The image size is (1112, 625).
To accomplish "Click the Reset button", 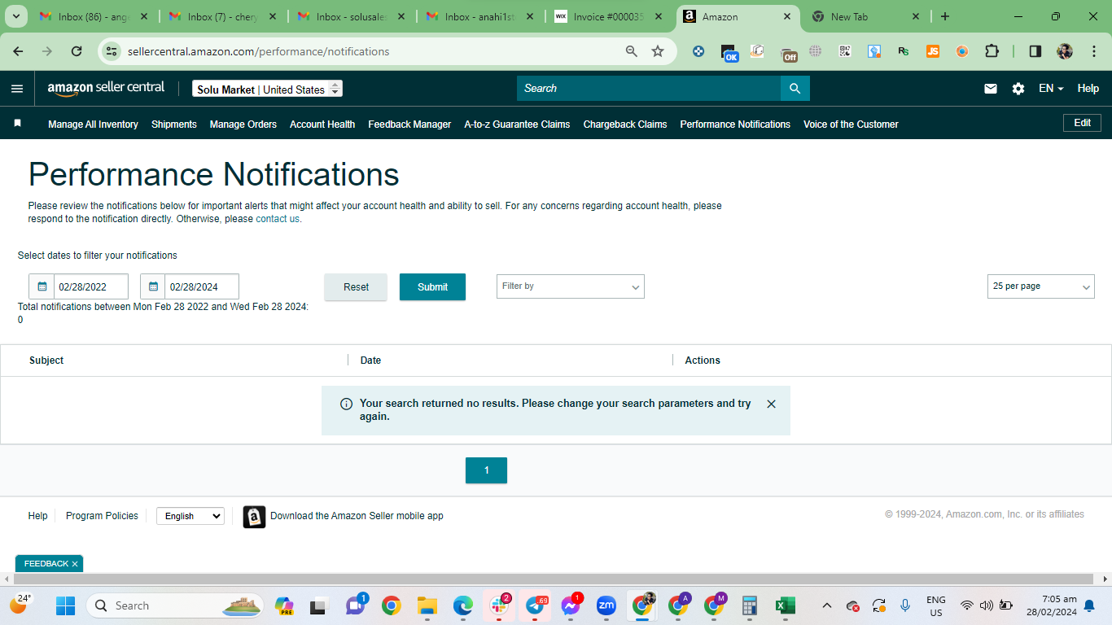I will point(356,286).
